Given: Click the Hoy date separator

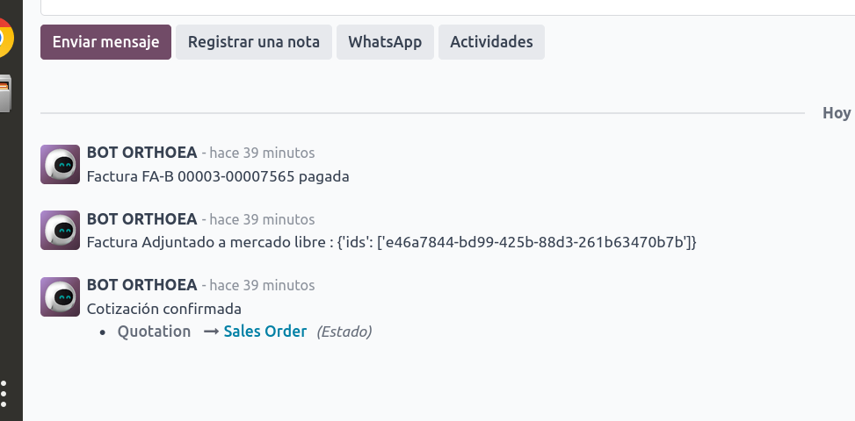Looking at the screenshot, I should coord(837,113).
